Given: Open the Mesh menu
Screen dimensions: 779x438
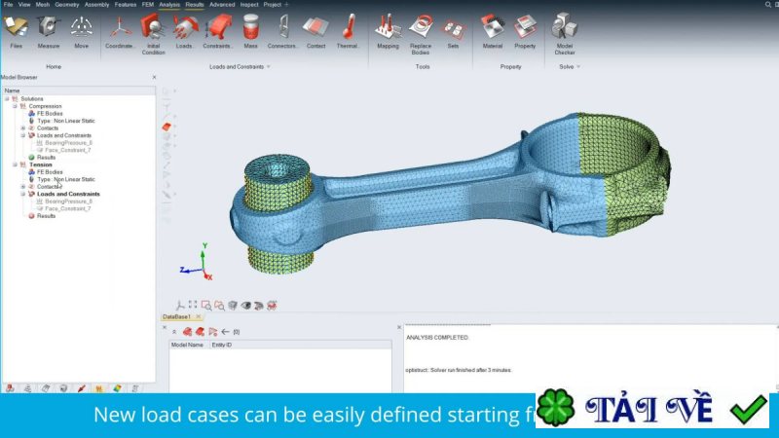Looking at the screenshot, I should tap(43, 5).
